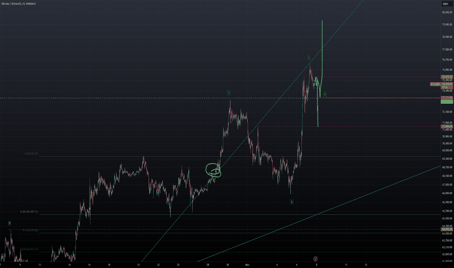Image resolution: width=454 pixels, height=268 pixels.
Task: Select the small label above the early-October spike
Action: coord(10,223)
